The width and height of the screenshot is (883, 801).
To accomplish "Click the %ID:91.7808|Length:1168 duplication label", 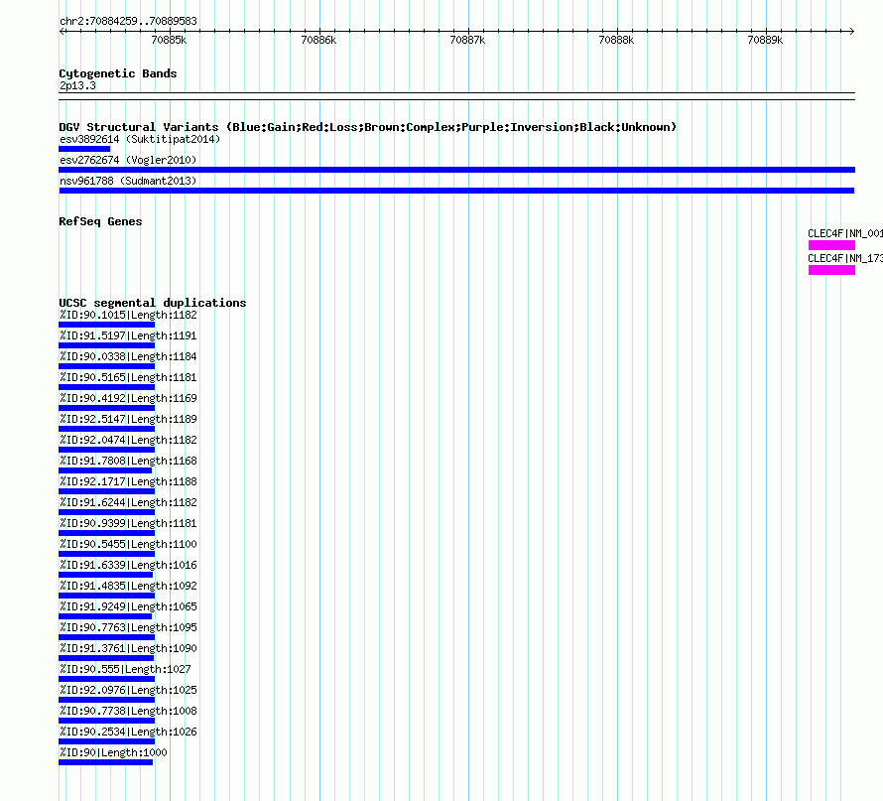I will click(x=128, y=461).
